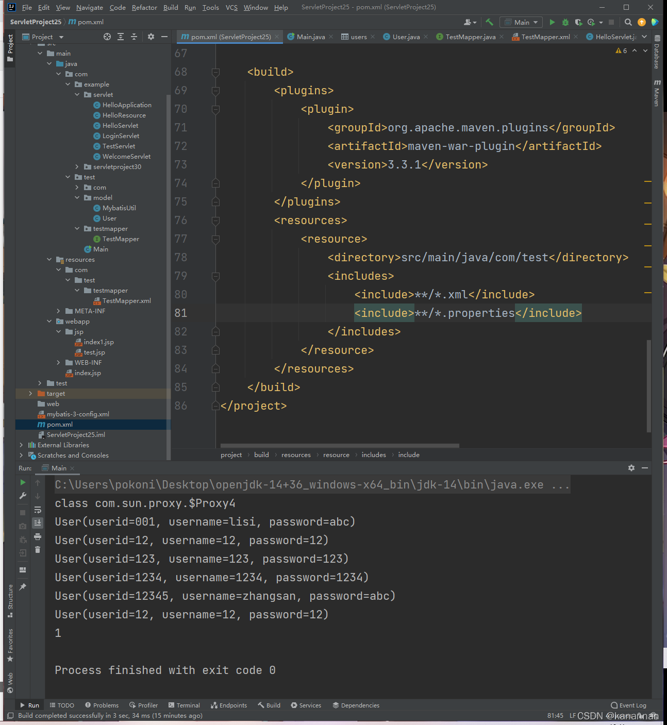
Task: Click Collapse All icon in Project panel
Action: pyautogui.click(x=134, y=37)
